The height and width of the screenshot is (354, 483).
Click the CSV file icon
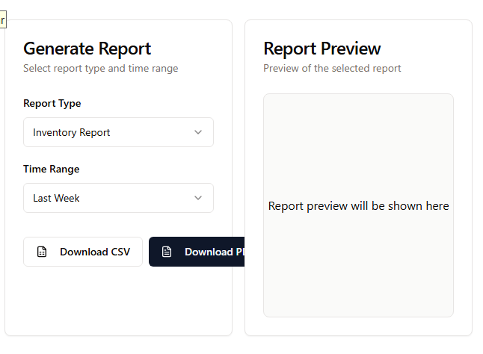42,252
